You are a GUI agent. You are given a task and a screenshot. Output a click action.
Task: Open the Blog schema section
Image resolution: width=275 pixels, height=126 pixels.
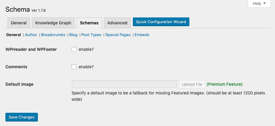[x=73, y=35]
